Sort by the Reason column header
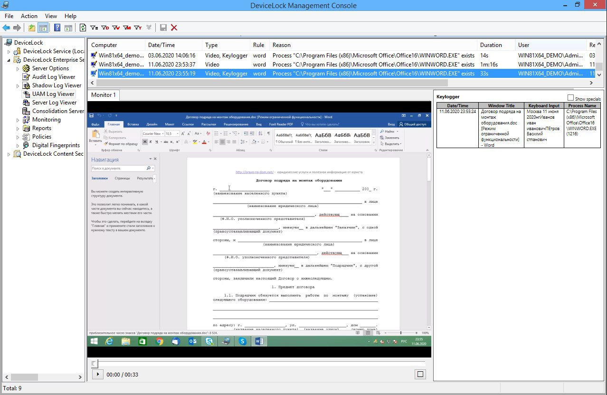Viewport: 607px width, 395px height. point(373,45)
